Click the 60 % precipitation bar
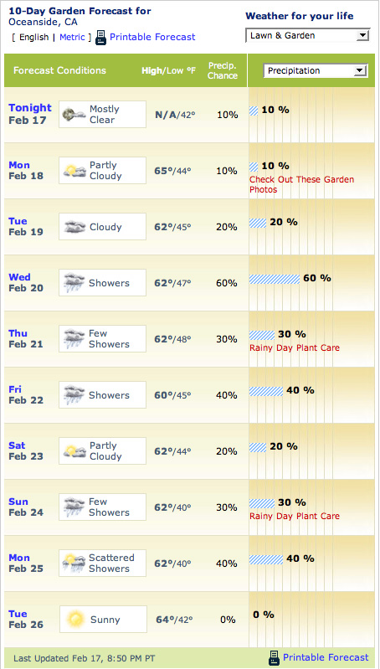 point(275,279)
